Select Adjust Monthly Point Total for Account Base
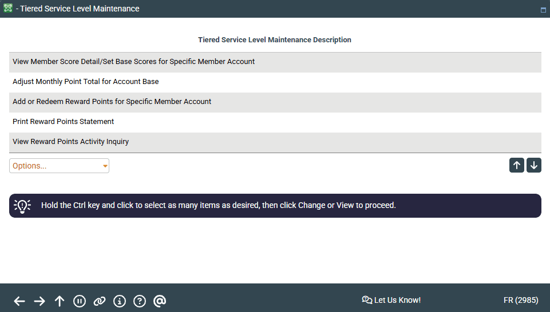The height and width of the screenshot is (312, 550). click(x=86, y=82)
